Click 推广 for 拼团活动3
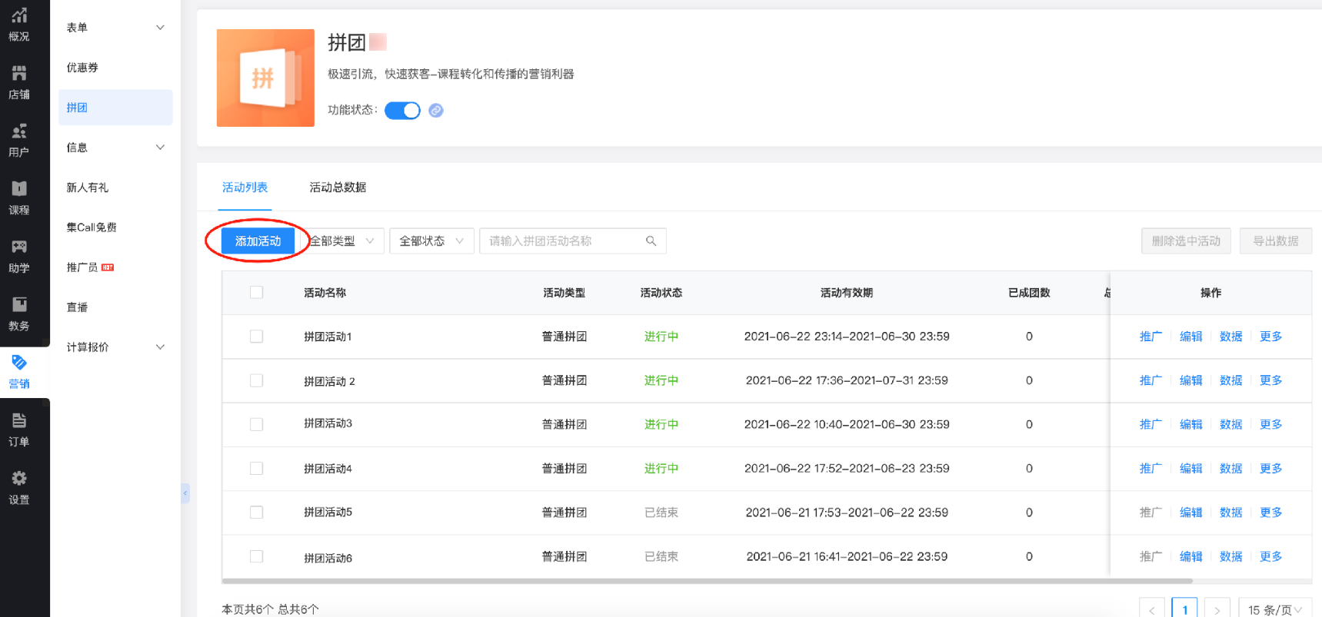The width and height of the screenshot is (1322, 617). click(1151, 424)
